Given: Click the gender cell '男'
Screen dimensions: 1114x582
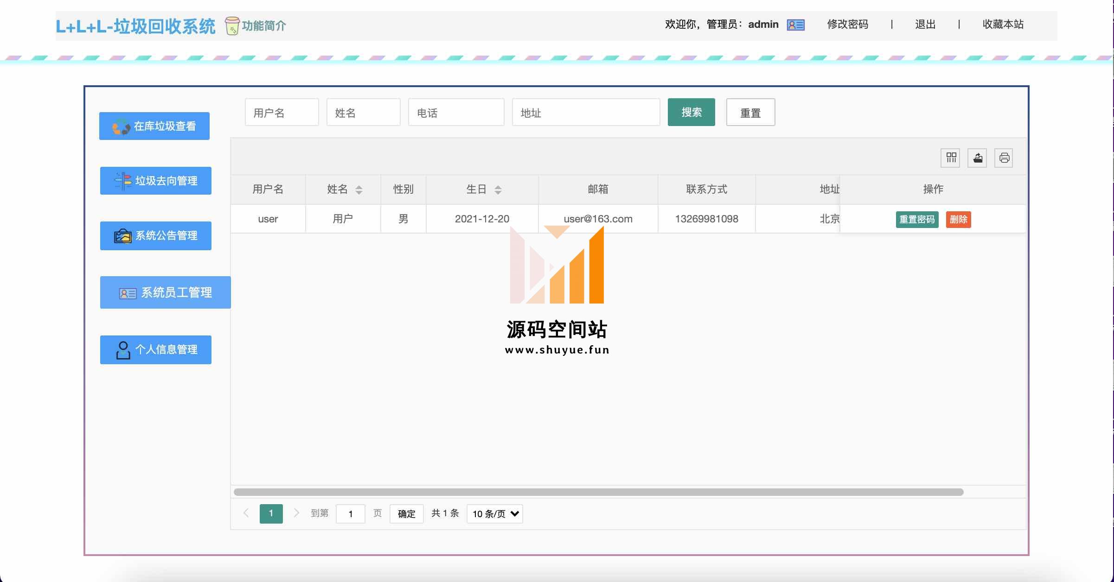Looking at the screenshot, I should coord(403,219).
